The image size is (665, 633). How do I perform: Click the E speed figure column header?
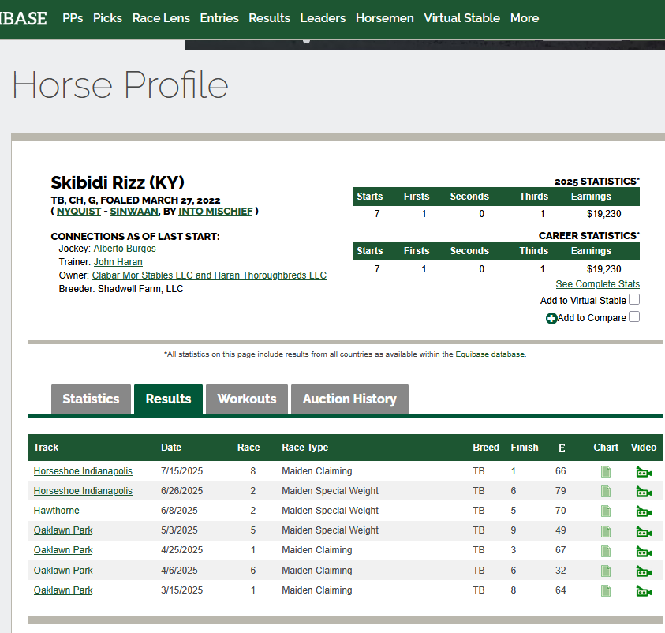point(562,448)
